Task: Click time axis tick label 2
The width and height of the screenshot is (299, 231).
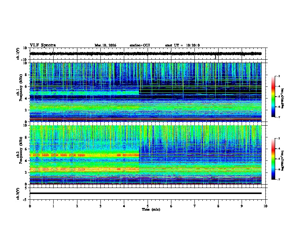Action: click(x=77, y=206)
